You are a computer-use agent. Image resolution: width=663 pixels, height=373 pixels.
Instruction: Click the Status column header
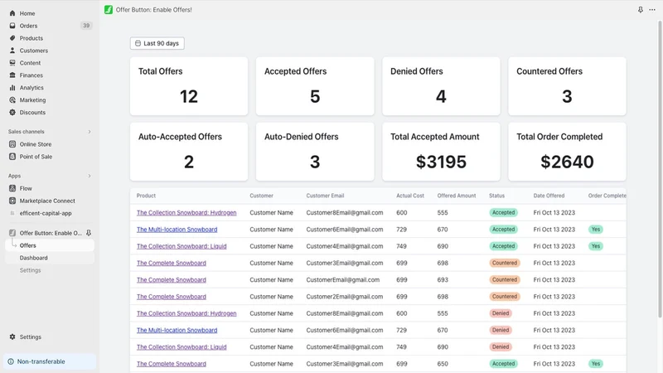tap(496, 196)
